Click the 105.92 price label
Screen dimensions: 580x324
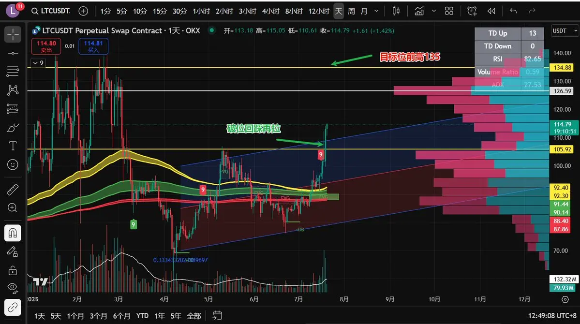point(563,149)
